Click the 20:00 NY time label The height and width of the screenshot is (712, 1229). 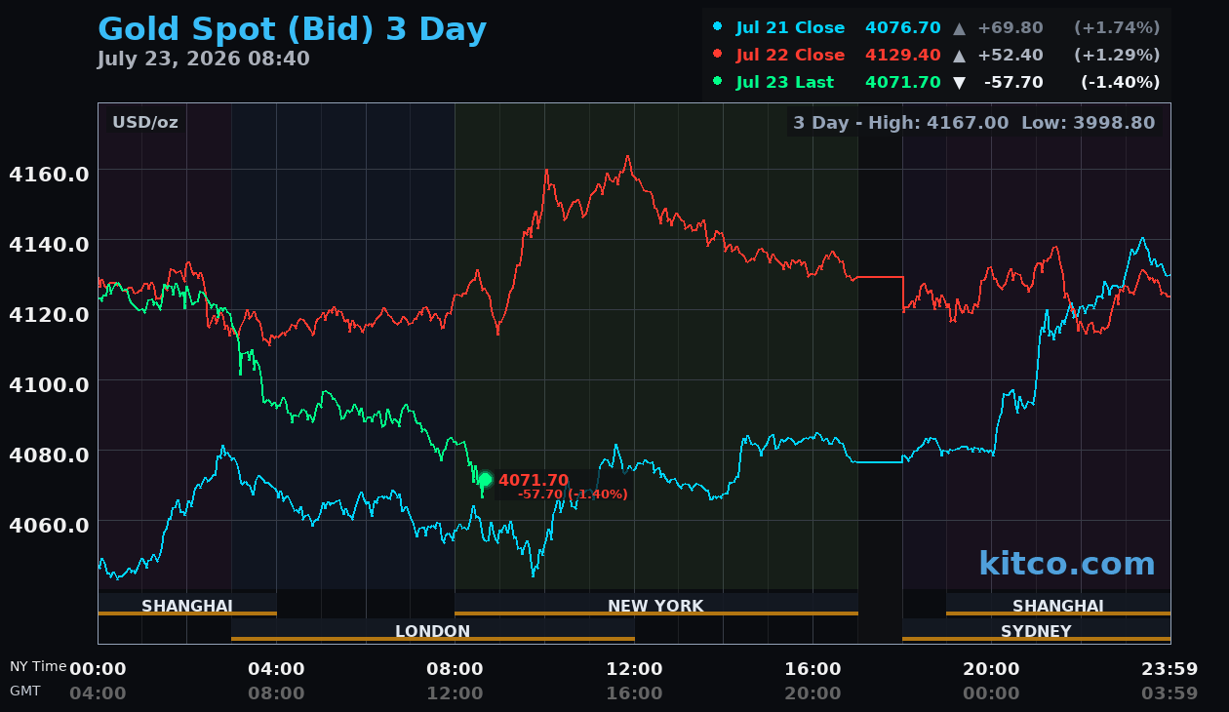pyautogui.click(x=991, y=669)
